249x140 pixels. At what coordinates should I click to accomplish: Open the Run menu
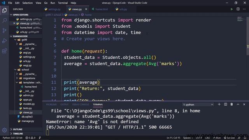tap(53, 3)
